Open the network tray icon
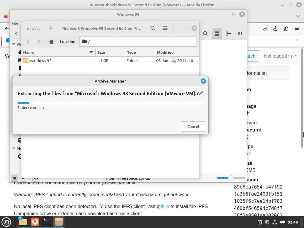 coord(275,222)
